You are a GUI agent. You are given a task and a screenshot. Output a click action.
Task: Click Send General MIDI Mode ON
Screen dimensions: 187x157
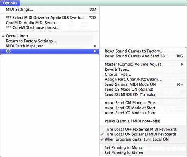click(x=143, y=84)
